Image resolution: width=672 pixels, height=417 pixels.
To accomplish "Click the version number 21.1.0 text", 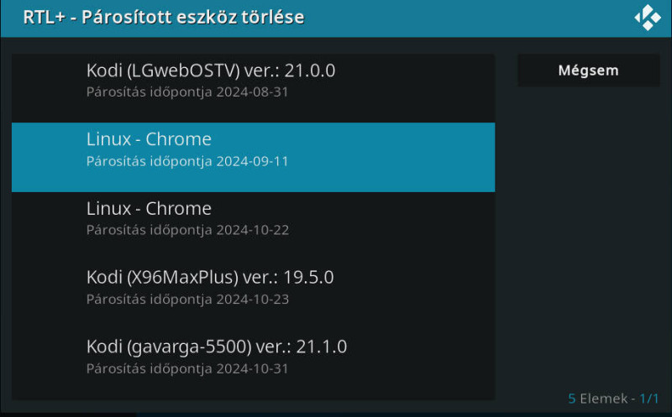I will tap(322, 347).
